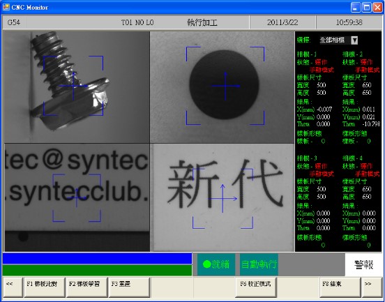Click the blue crosshair on 新代 image
385x302 pixels.
[x=222, y=199]
